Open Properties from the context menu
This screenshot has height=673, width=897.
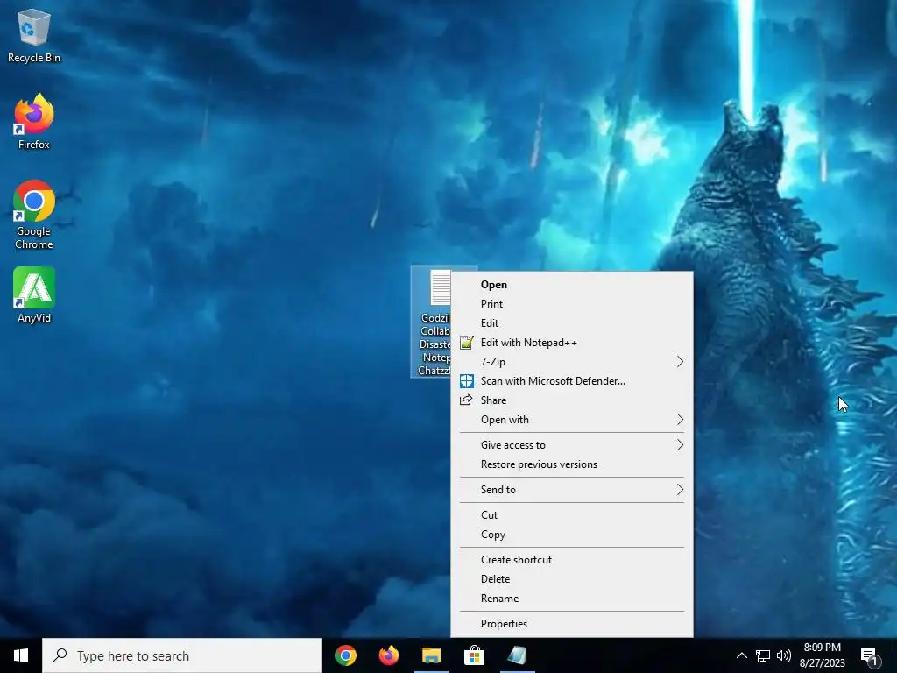point(572,624)
